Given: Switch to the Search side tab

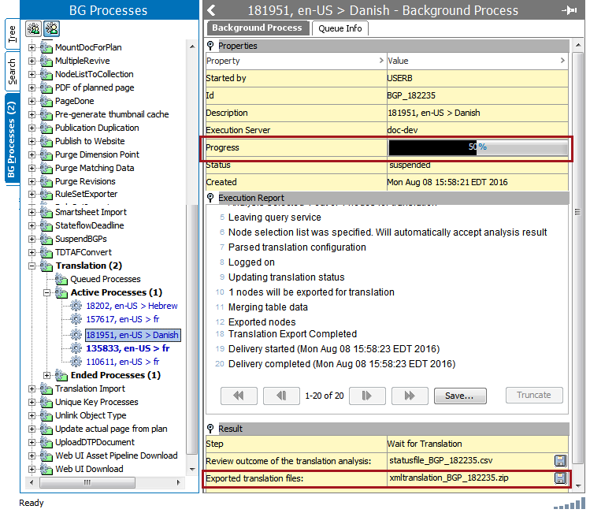Looking at the screenshot, I should (12, 72).
